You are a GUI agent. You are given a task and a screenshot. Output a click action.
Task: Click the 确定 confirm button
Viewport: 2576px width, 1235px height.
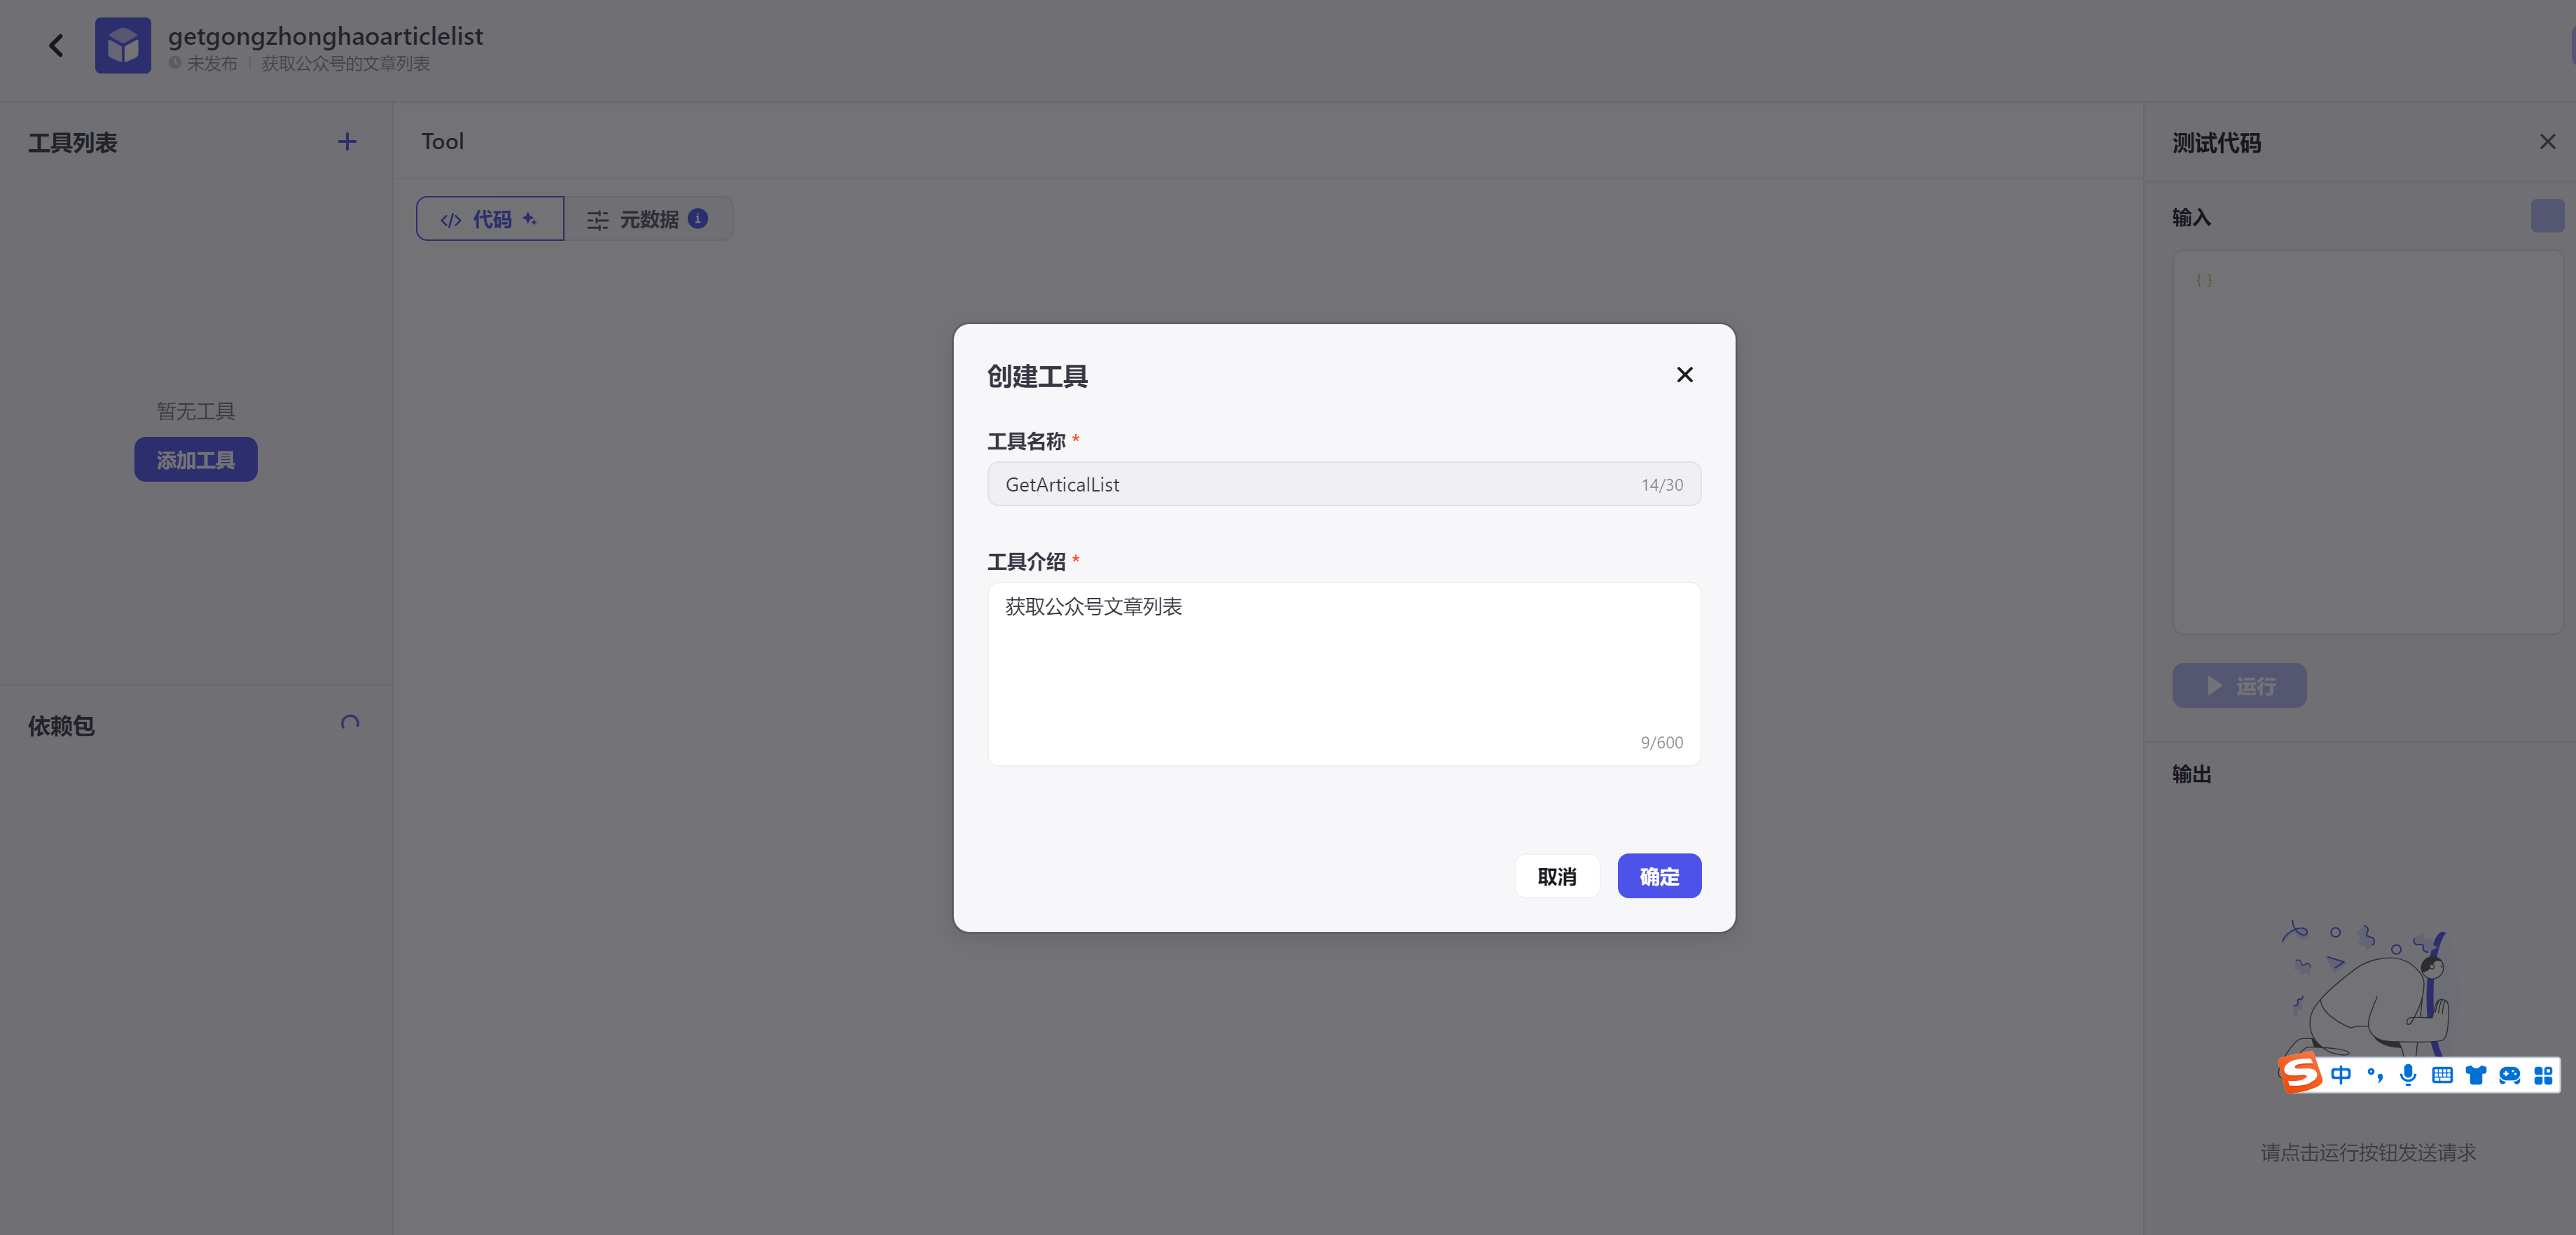point(1658,876)
